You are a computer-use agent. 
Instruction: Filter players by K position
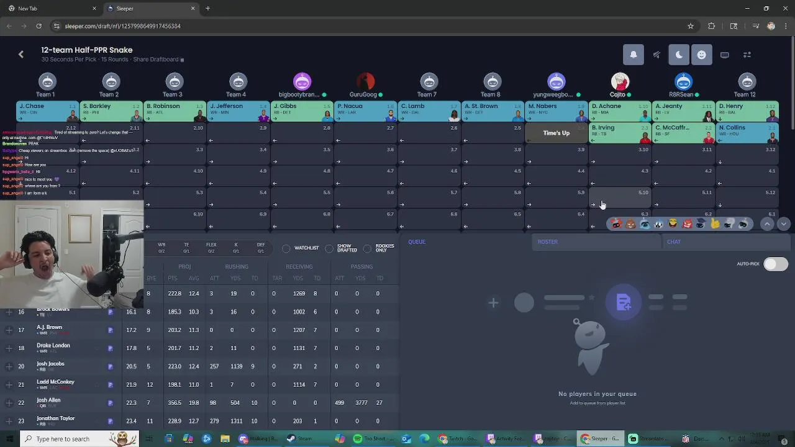[x=236, y=248]
